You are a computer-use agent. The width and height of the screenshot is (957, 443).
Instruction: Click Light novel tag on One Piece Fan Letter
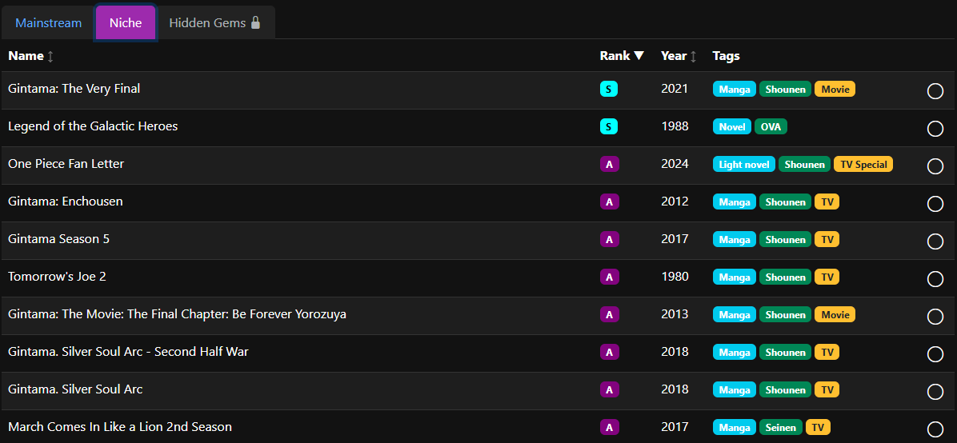pyautogui.click(x=744, y=164)
